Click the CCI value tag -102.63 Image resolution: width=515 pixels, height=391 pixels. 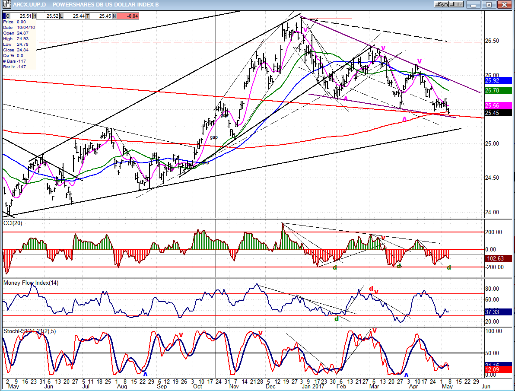pyautogui.click(x=498, y=258)
